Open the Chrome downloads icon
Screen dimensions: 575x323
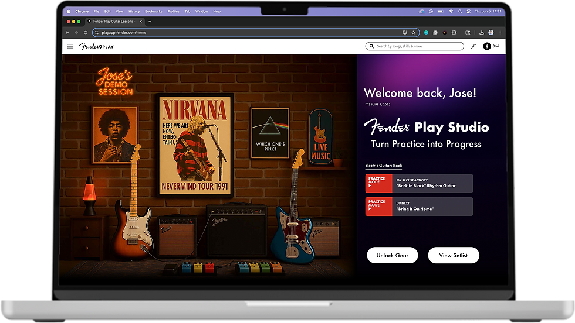pos(482,33)
